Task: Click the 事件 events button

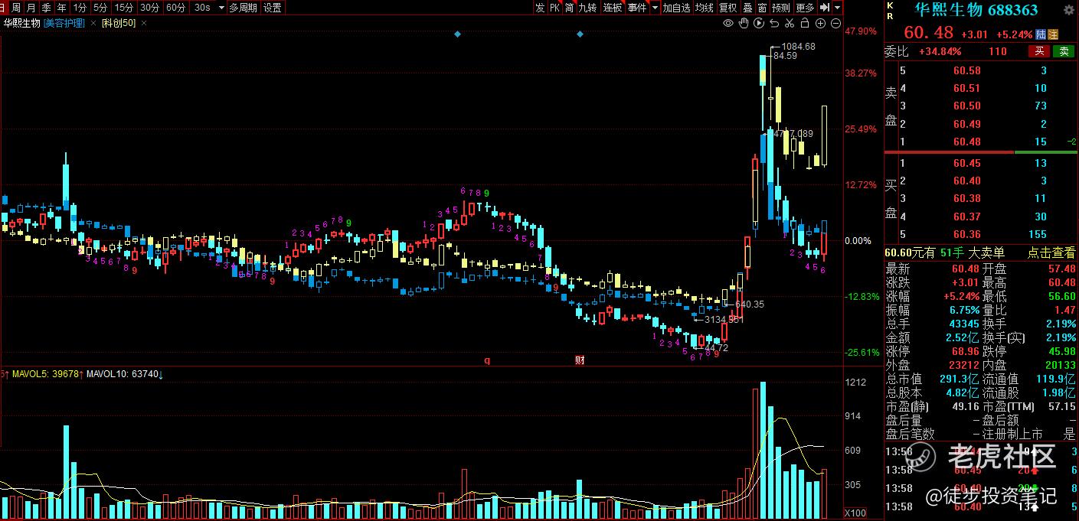Action: tap(637, 8)
